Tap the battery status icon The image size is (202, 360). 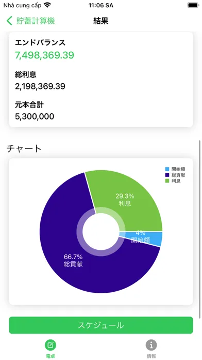(x=193, y=5)
